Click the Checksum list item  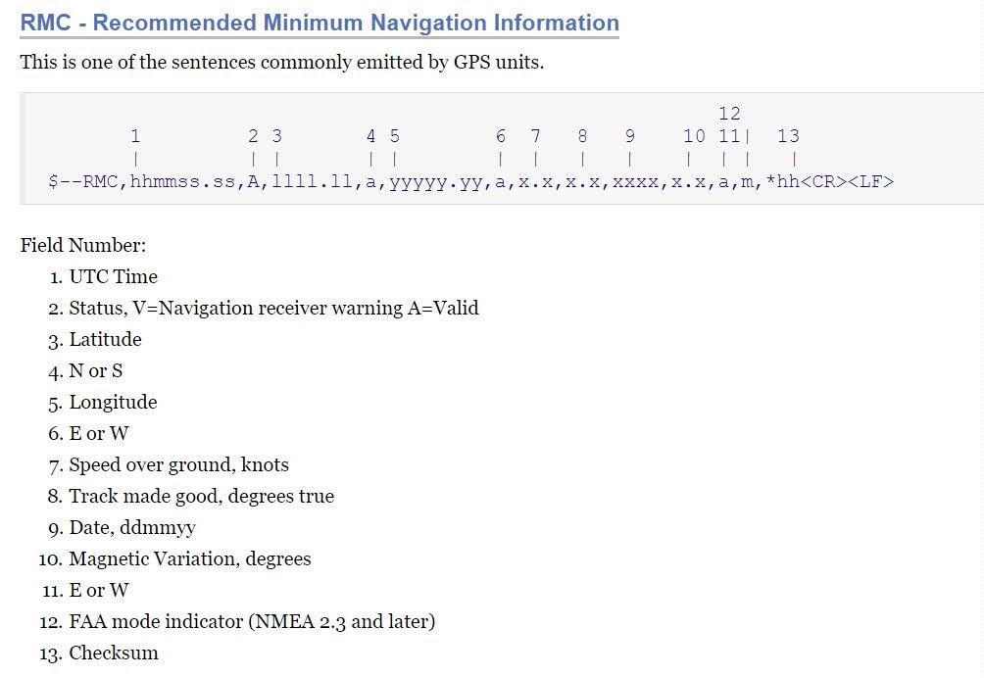113,653
